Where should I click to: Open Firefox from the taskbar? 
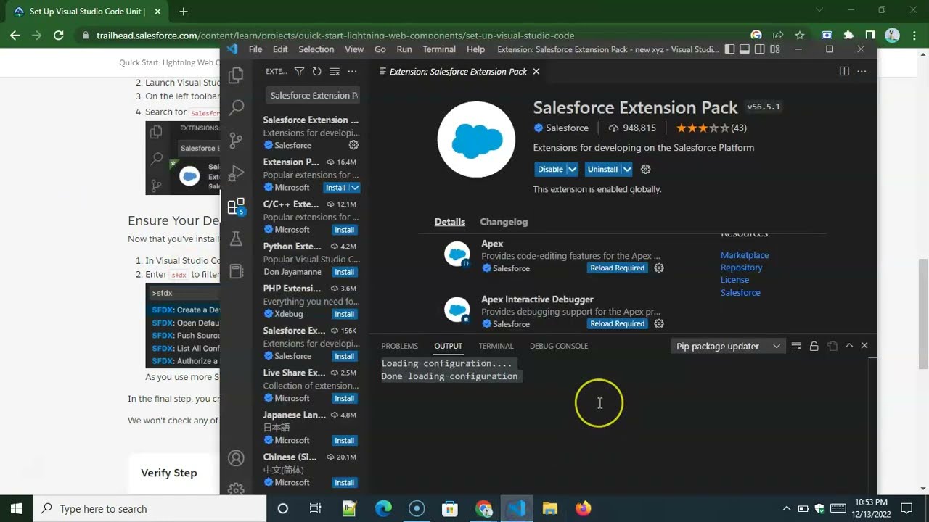[x=583, y=508]
